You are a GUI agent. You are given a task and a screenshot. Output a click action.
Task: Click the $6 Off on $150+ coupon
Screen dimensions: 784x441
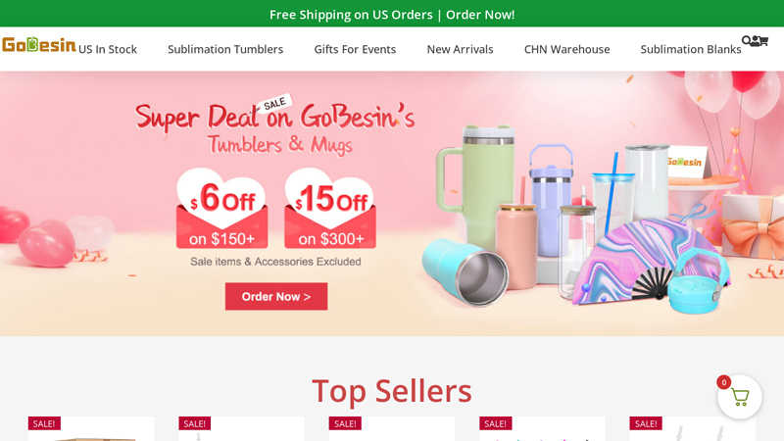click(222, 209)
